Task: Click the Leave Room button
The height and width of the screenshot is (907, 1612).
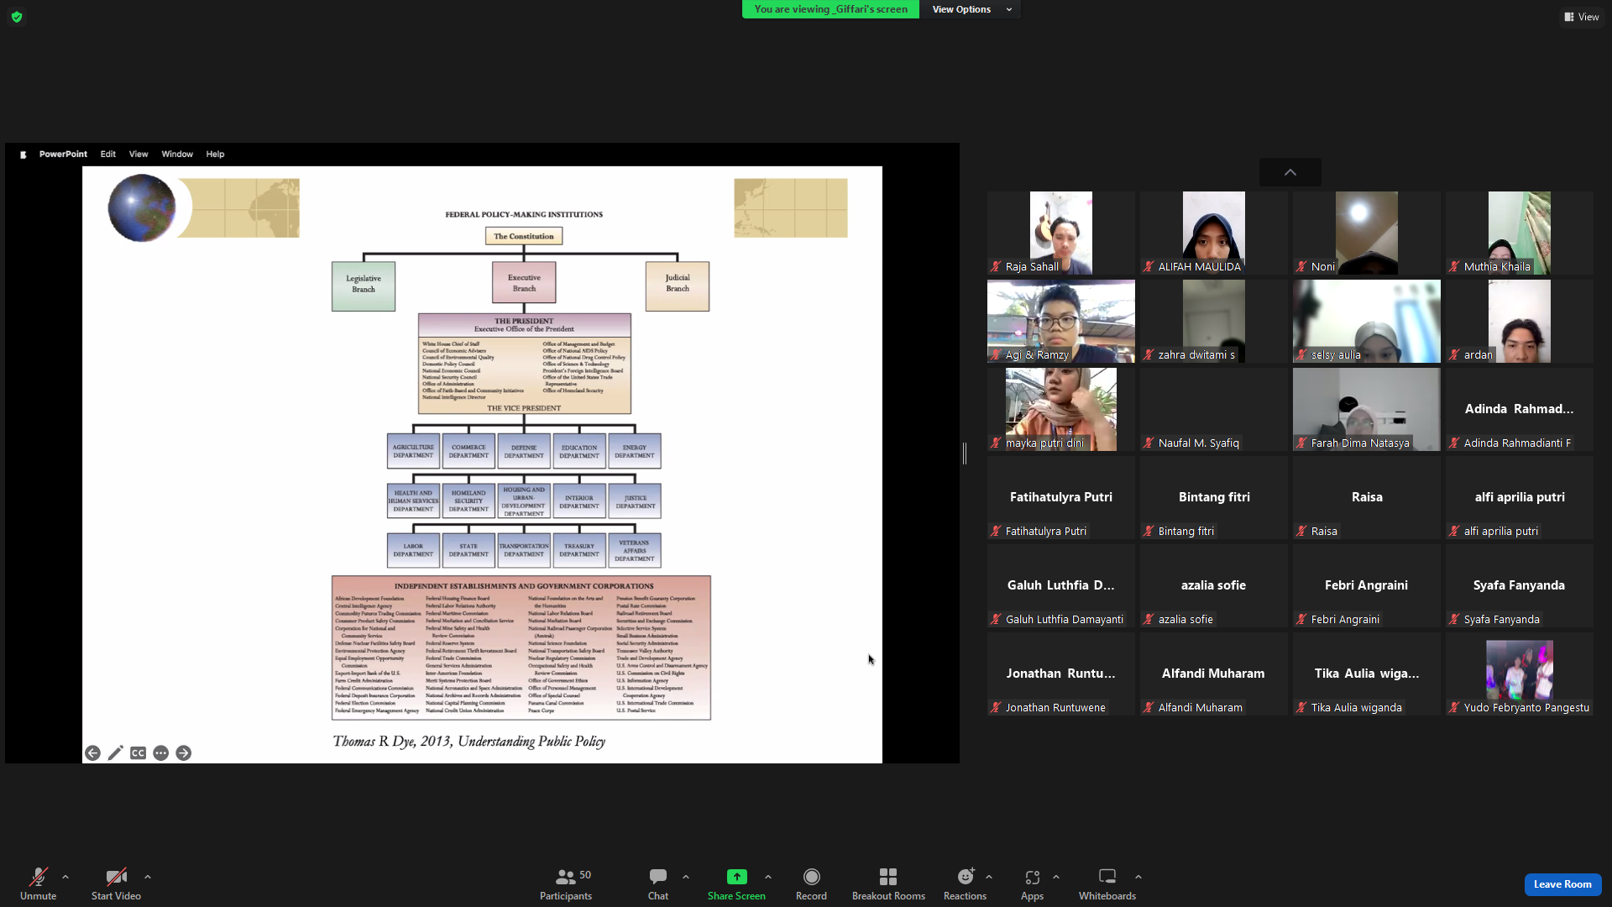Action: coord(1562,884)
